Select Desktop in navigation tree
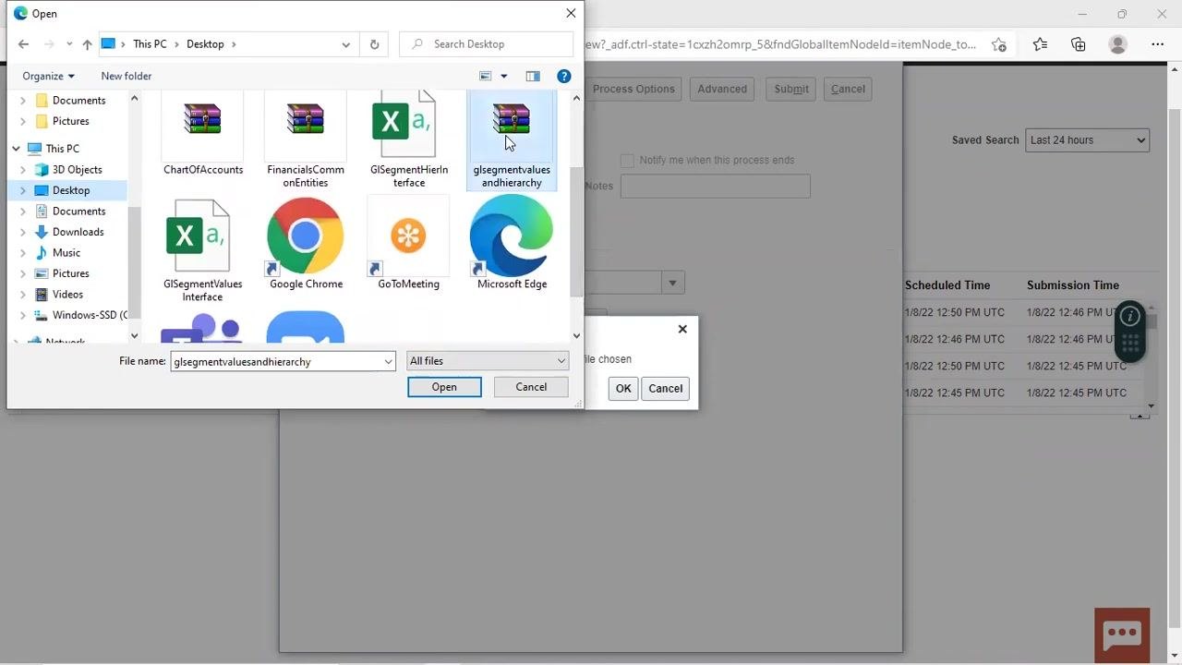Screen dimensions: 1182x665 (x=71, y=190)
